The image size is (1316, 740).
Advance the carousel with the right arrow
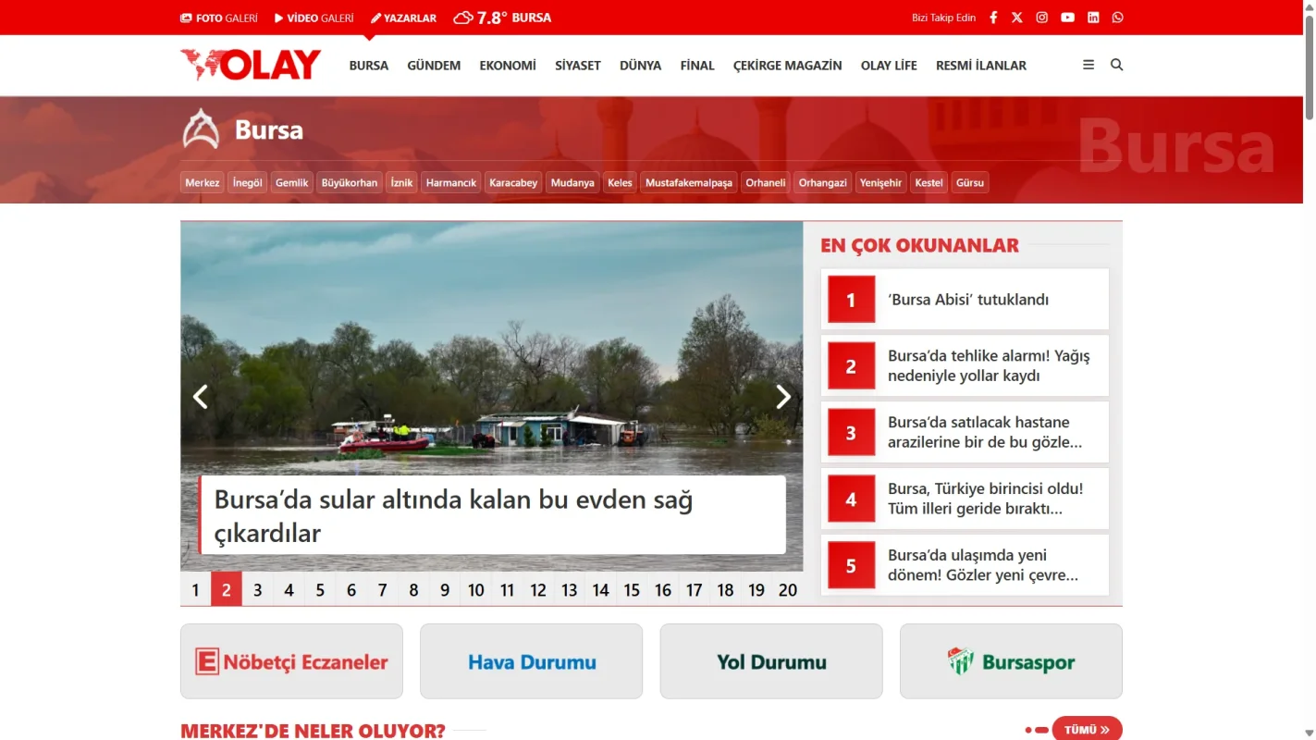coord(783,396)
